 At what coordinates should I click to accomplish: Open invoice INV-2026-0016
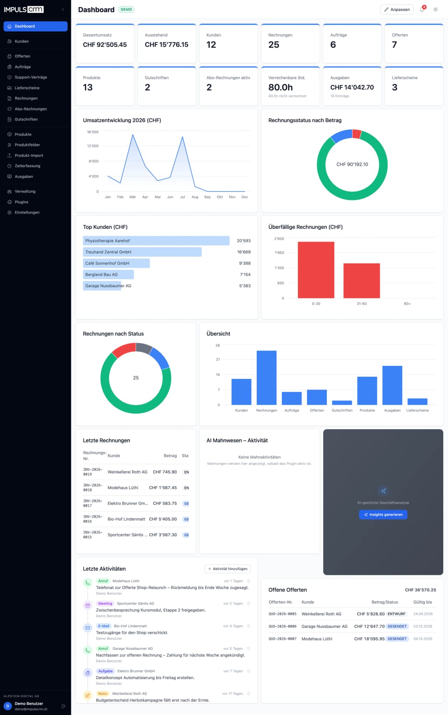(x=93, y=519)
